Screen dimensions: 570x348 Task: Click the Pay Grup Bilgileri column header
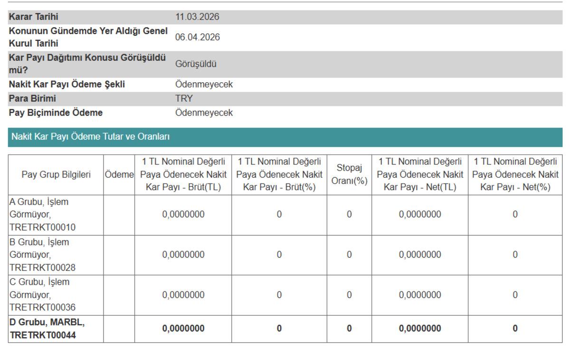tap(56, 174)
